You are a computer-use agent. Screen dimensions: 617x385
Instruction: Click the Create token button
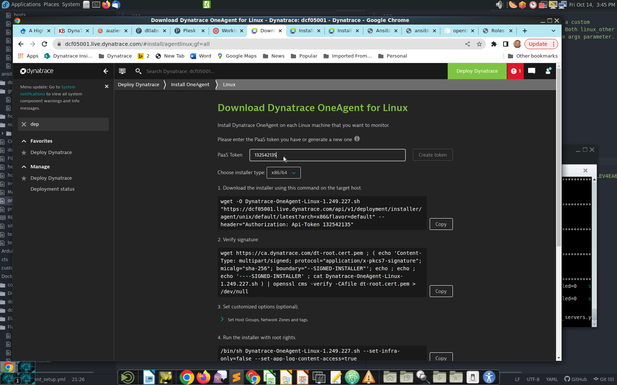tap(433, 155)
